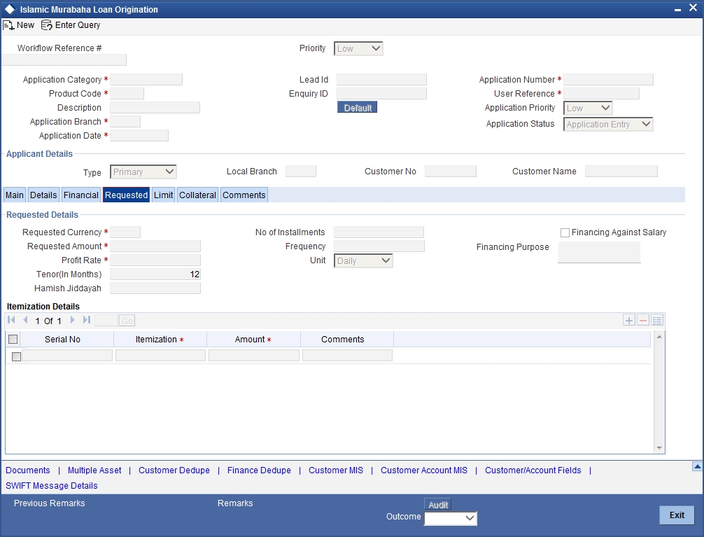Viewport: 704px width, 537px height.
Task: Click the Enter Query icon
Action: tap(47, 25)
